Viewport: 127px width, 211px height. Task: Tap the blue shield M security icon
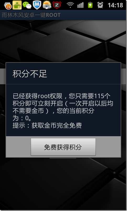[x=37, y=5]
